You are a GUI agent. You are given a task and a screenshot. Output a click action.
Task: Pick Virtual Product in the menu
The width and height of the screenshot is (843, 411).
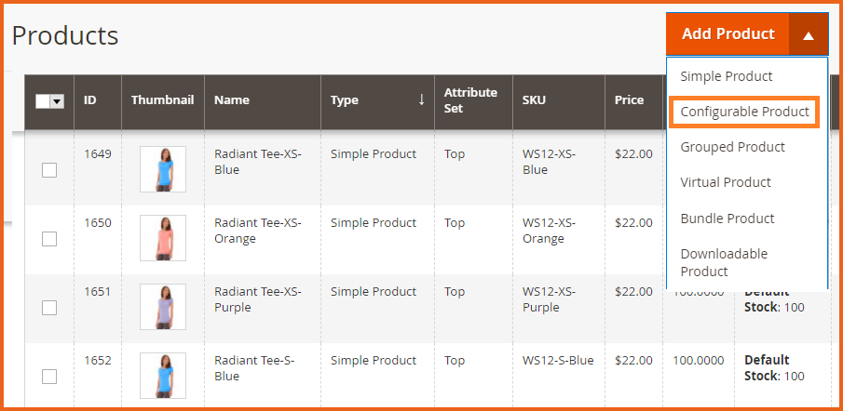[726, 182]
